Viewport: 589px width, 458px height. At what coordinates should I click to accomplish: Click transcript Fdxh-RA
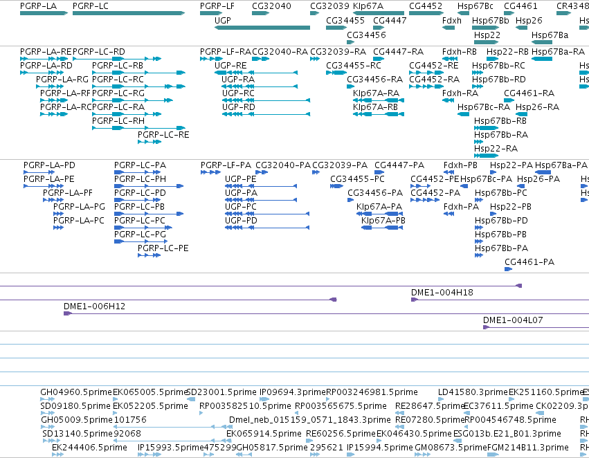point(448,100)
